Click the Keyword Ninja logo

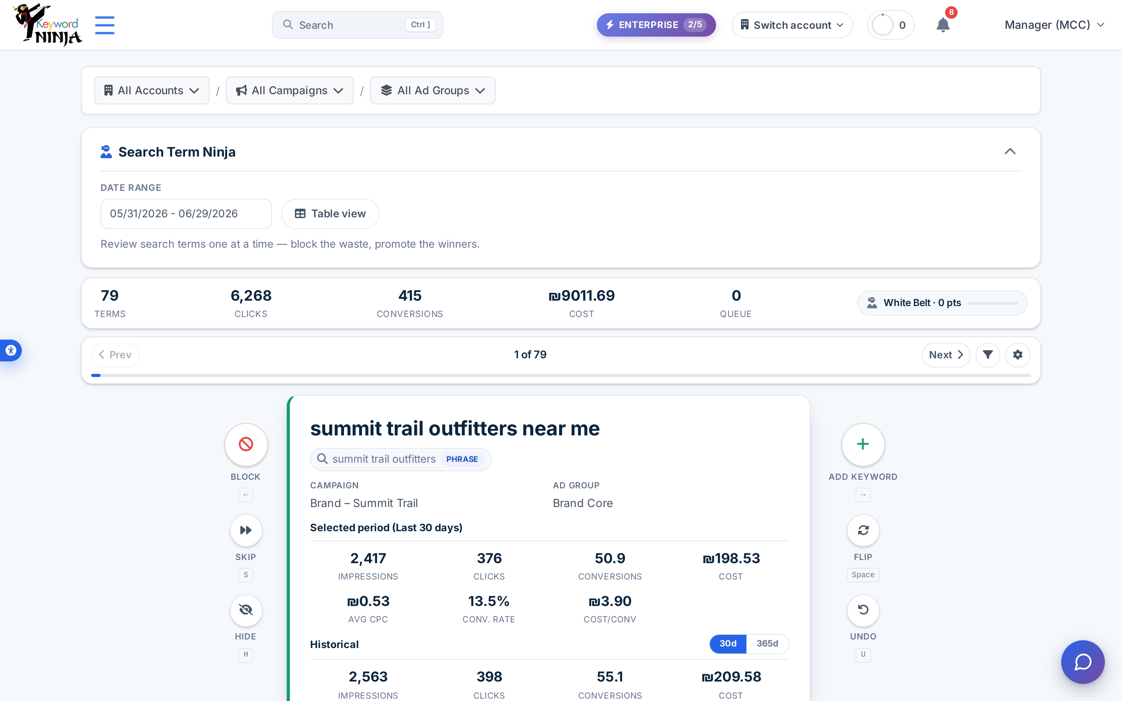pyautogui.click(x=47, y=25)
